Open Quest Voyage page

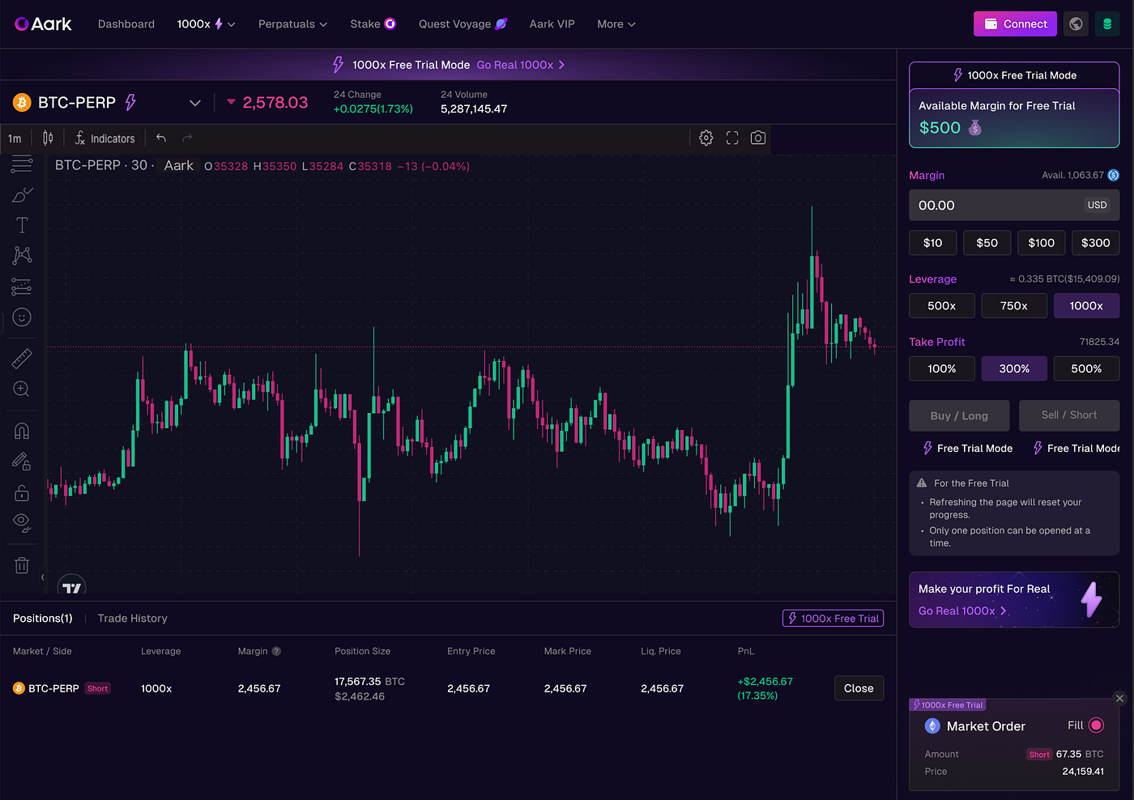tap(463, 24)
